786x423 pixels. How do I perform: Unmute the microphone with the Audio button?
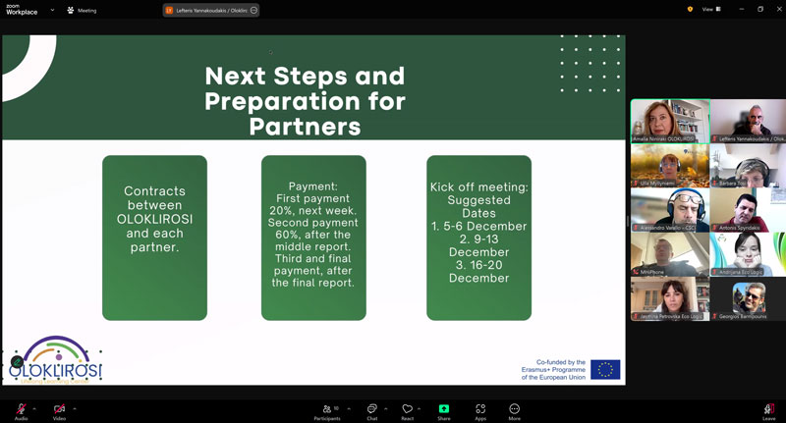pos(21,409)
